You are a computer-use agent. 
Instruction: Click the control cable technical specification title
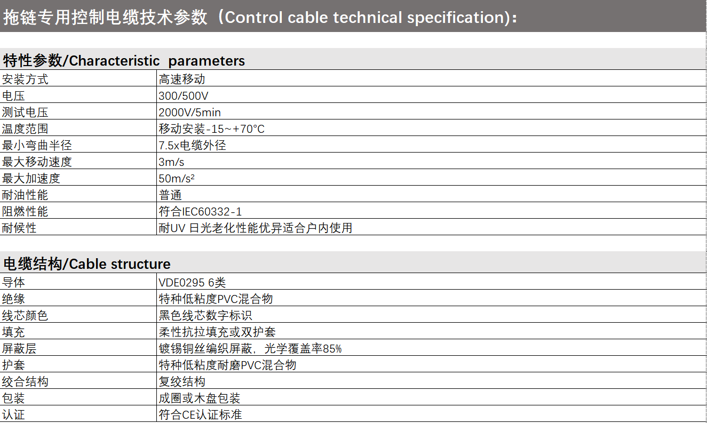[260, 17]
